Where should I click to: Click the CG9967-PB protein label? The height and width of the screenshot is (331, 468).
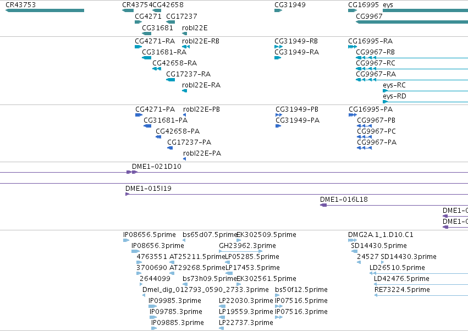click(376, 120)
